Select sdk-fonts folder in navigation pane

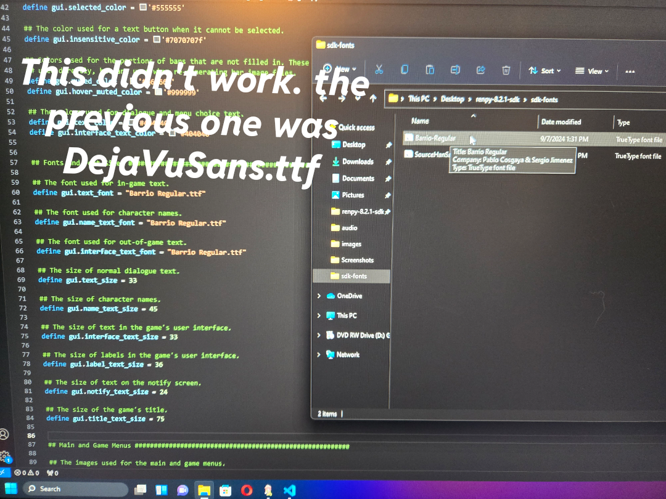pos(351,276)
